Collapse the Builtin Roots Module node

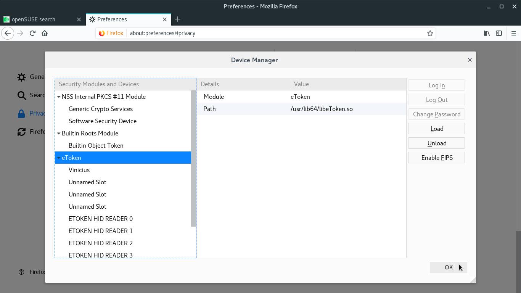click(59, 134)
